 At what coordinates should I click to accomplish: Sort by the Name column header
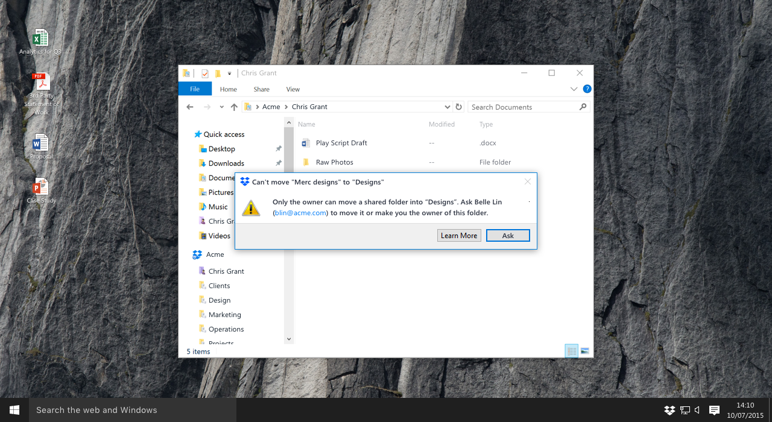(x=306, y=124)
